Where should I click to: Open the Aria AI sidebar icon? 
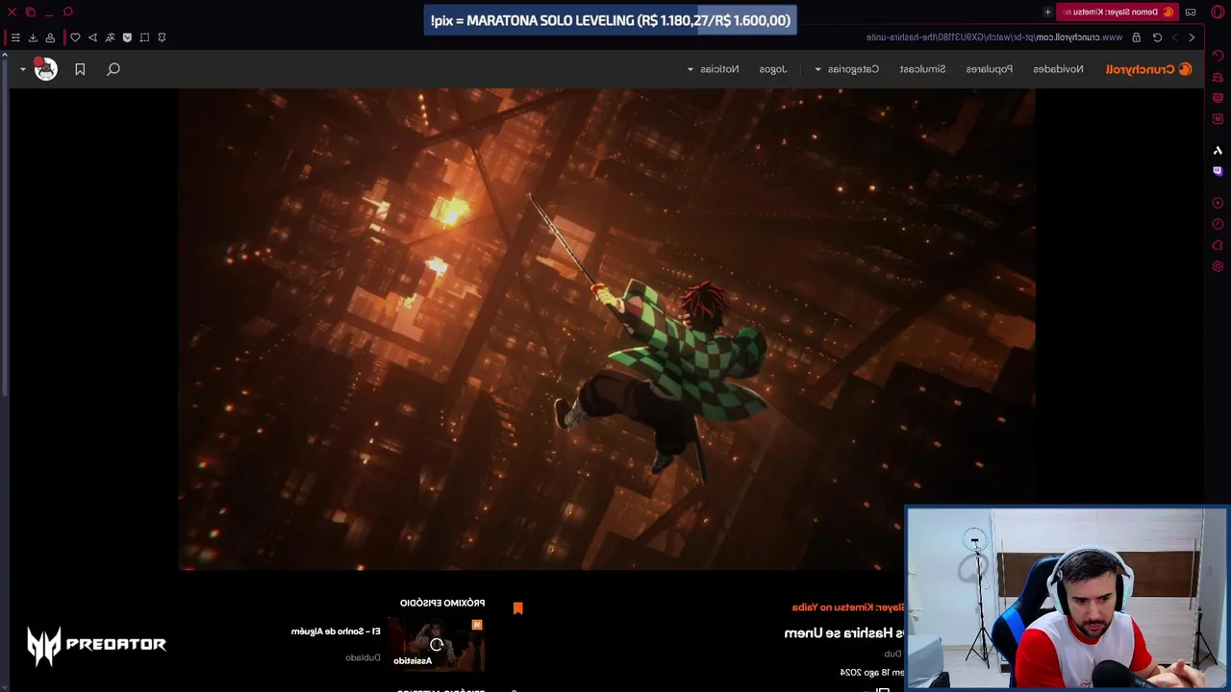(x=1218, y=150)
